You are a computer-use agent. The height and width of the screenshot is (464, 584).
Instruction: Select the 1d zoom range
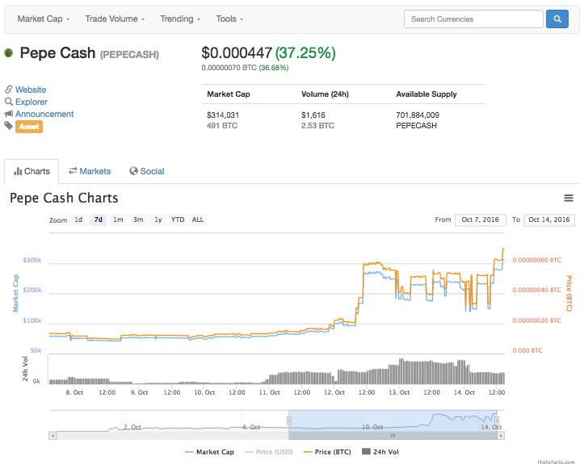point(78,220)
